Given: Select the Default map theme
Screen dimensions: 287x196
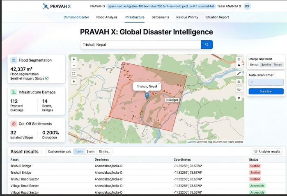Looking at the screenshot, I should point(254,64).
